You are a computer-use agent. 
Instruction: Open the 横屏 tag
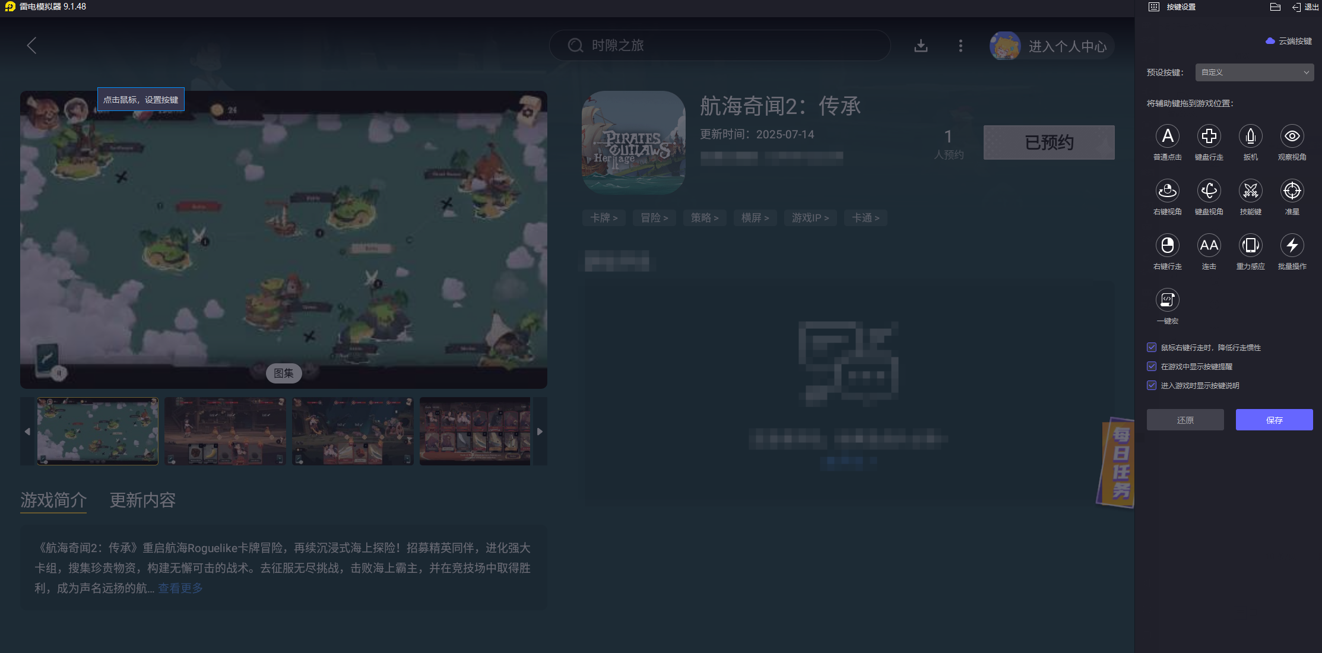click(755, 218)
